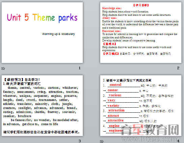The width and height of the screenshot is (184, 143).
Task: Select the Unit 5 Theme parks slide
Action: click(42, 33)
